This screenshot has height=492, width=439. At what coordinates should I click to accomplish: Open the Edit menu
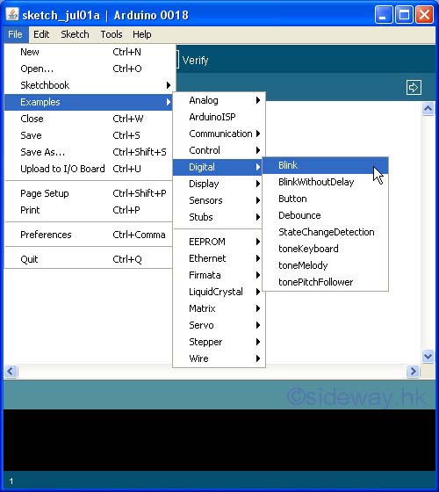41,34
